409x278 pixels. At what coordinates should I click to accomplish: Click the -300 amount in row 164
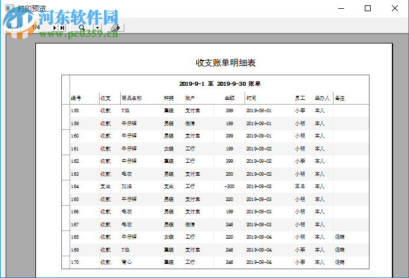pos(229,186)
